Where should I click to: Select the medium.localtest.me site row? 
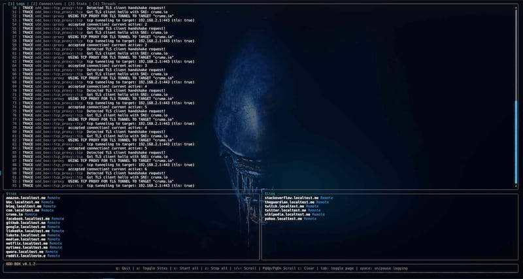click(x=33, y=239)
